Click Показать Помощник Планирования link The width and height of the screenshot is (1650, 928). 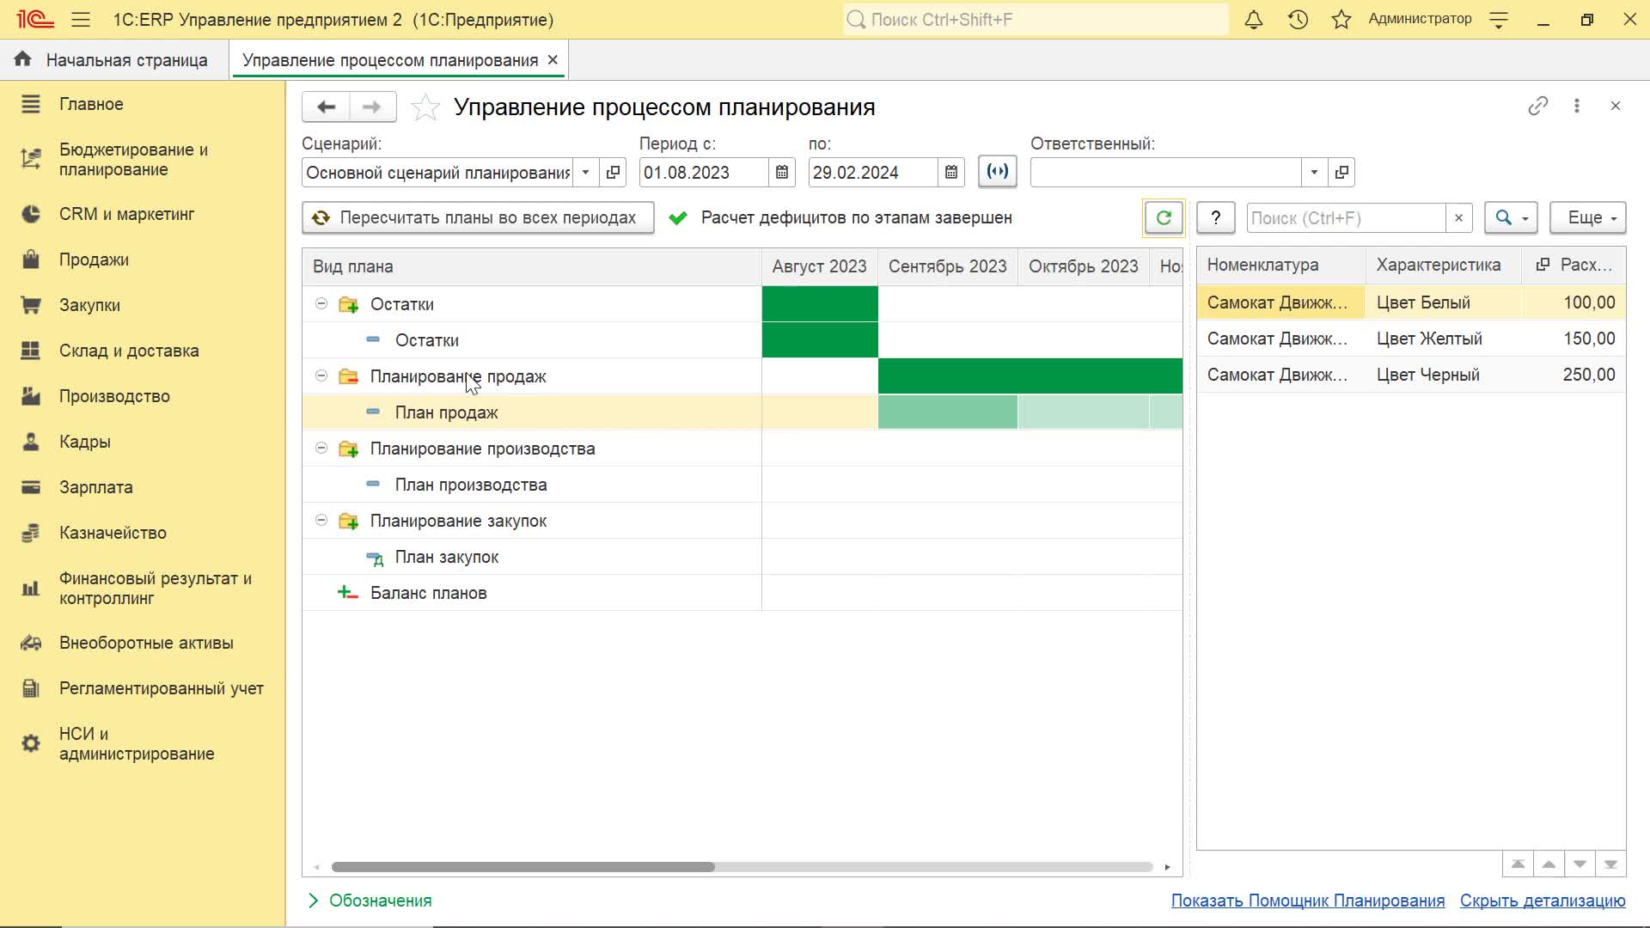click(x=1307, y=901)
